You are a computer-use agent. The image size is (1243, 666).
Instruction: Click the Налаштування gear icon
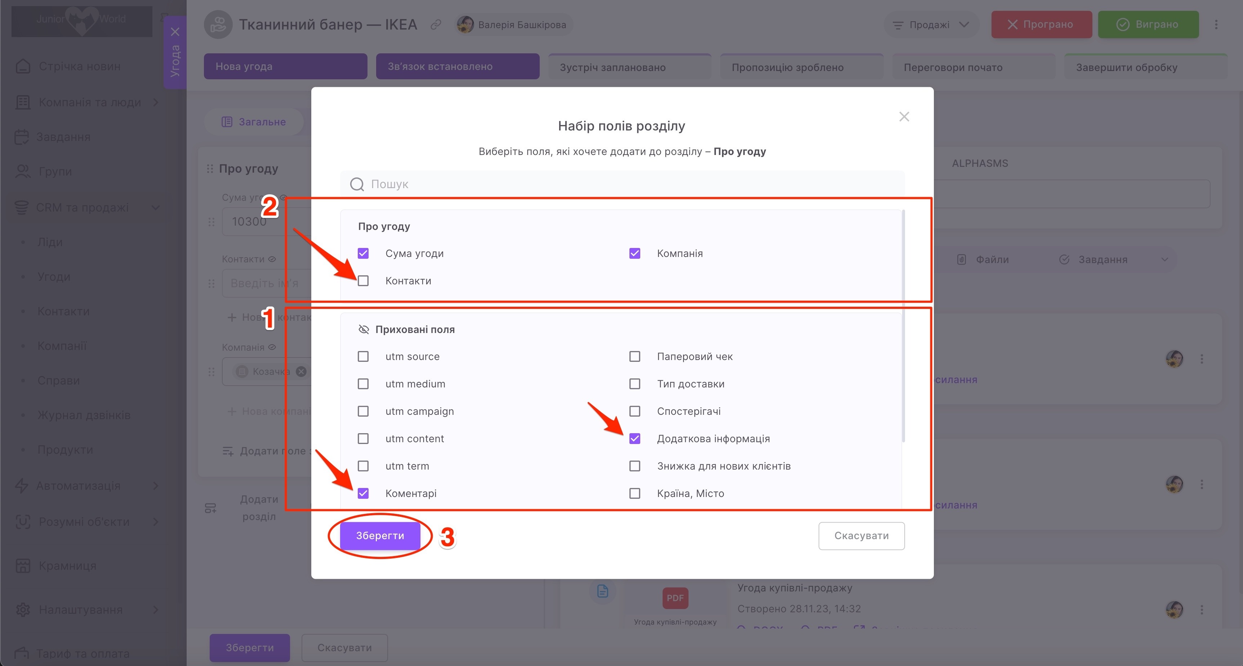(23, 610)
